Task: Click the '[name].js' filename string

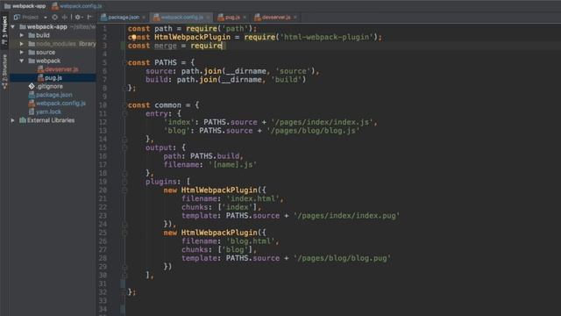Action: coord(233,164)
